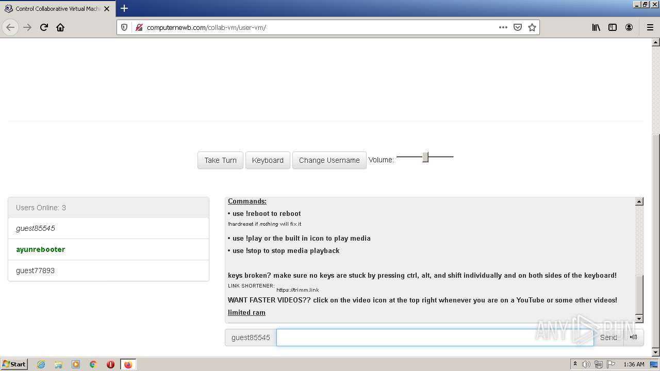Click chat box scroll up arrow
The image size is (660, 371).
pyautogui.click(x=639, y=201)
